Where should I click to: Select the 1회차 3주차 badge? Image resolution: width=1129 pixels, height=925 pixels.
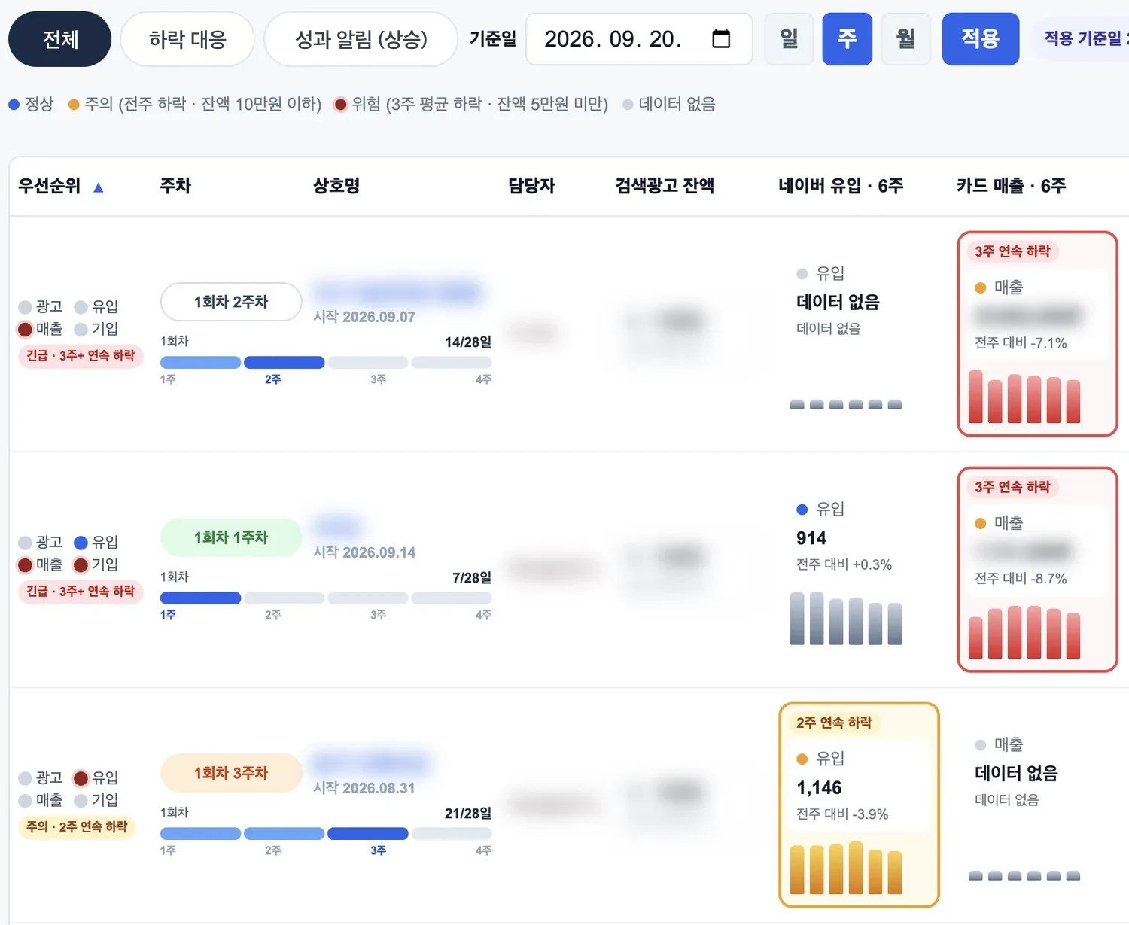pos(231,773)
